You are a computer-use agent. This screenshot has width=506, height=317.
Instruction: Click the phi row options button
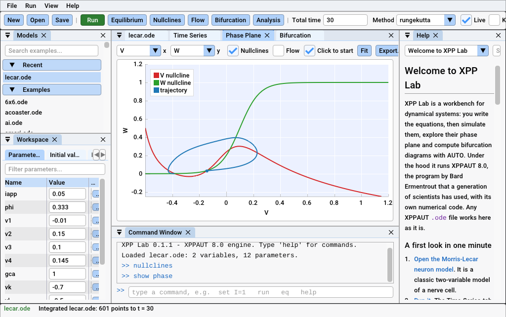(x=96, y=207)
